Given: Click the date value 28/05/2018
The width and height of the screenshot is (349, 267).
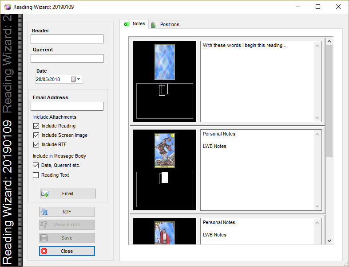Looking at the screenshot, I should [48, 79].
